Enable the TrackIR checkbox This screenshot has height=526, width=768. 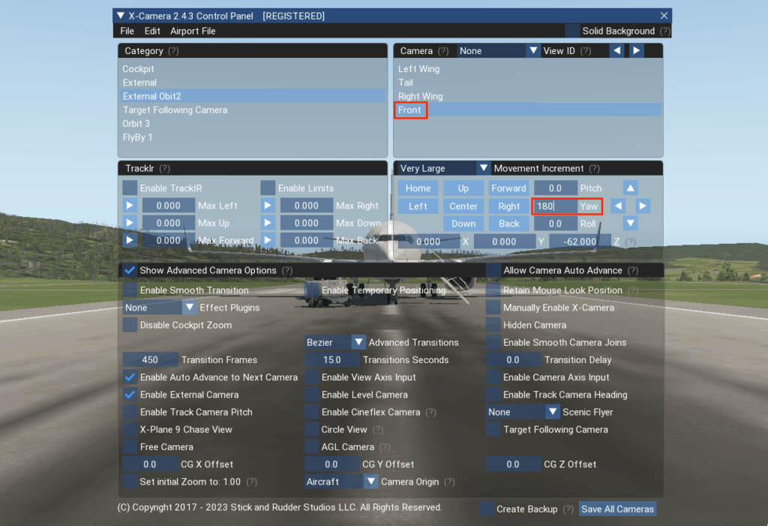tap(130, 188)
